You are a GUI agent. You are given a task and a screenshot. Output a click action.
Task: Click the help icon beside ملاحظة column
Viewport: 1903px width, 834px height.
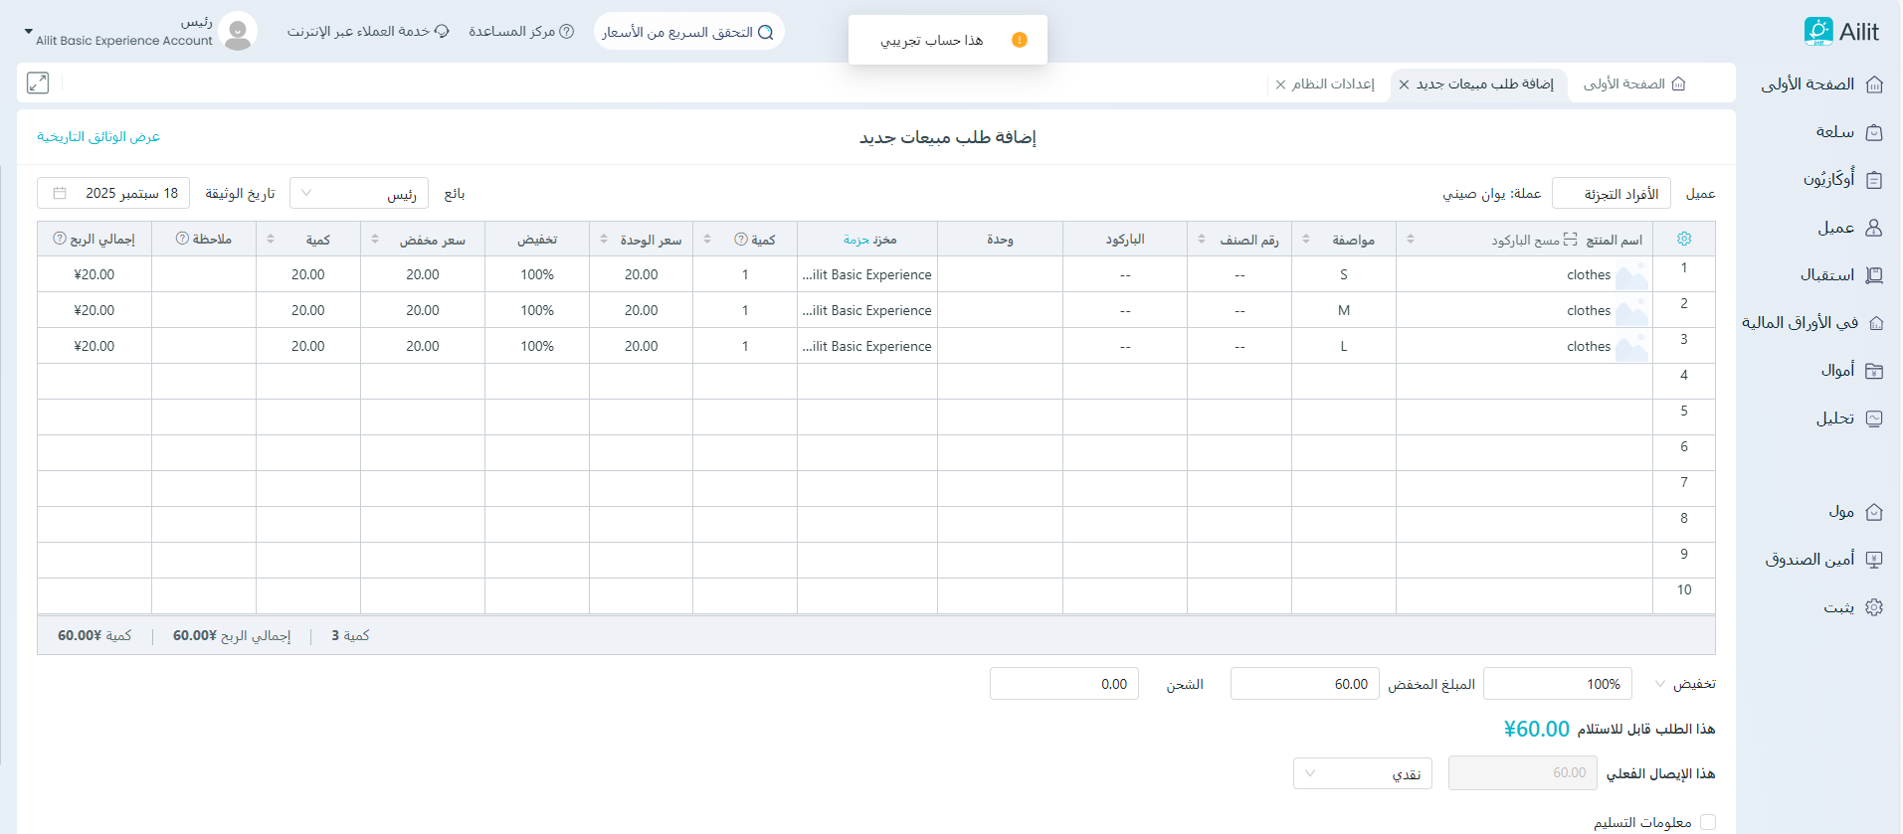182,240
